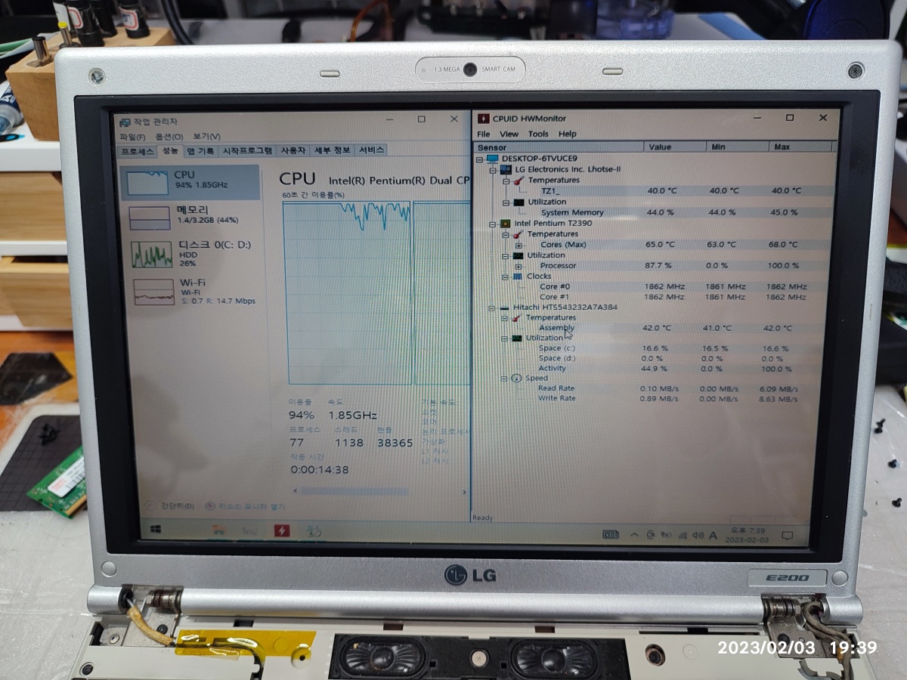Expand the Processor utilization node
The image size is (907, 680).
pos(519,266)
